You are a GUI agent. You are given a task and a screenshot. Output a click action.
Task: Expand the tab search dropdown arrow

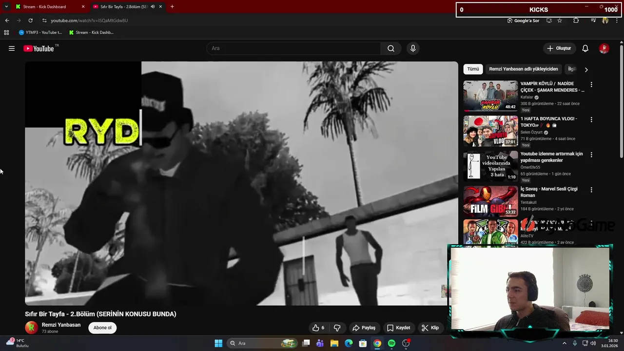(x=6, y=7)
